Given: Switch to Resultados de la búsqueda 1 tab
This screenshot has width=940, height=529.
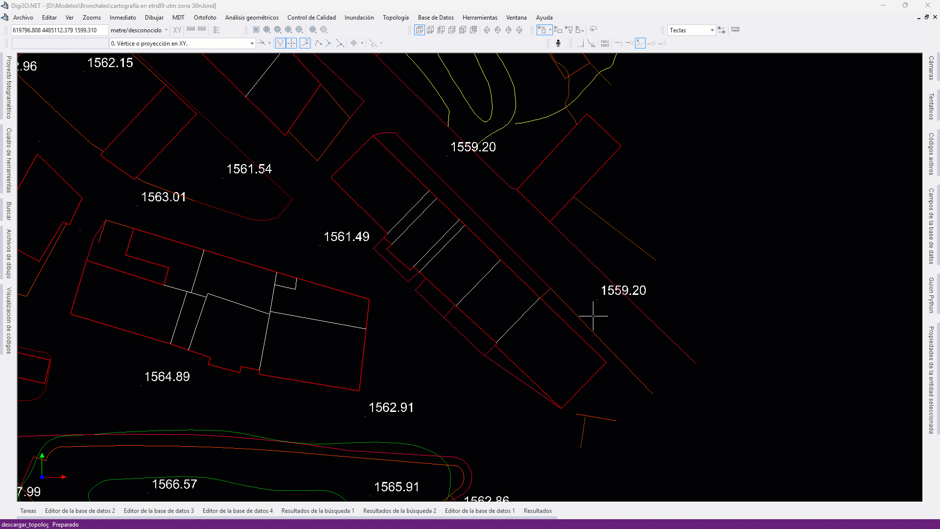Looking at the screenshot, I should click(x=318, y=511).
